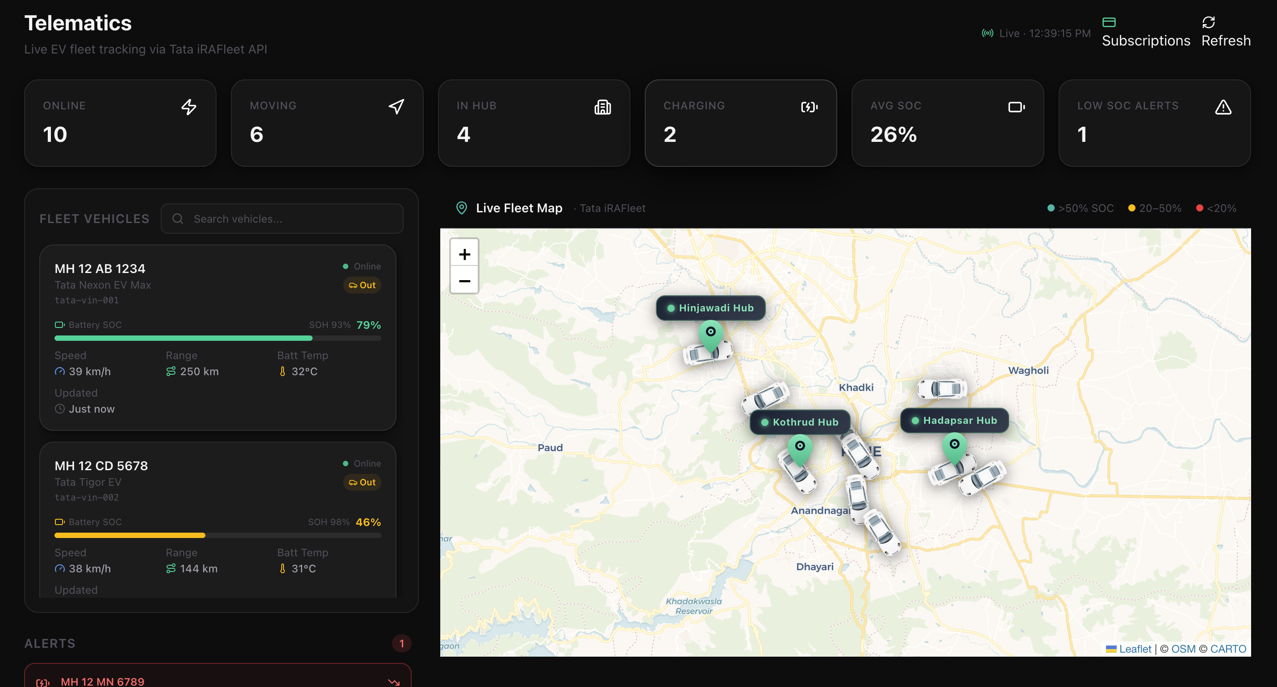Zoom out on the fleet map
The image size is (1277, 687).
[x=464, y=281]
